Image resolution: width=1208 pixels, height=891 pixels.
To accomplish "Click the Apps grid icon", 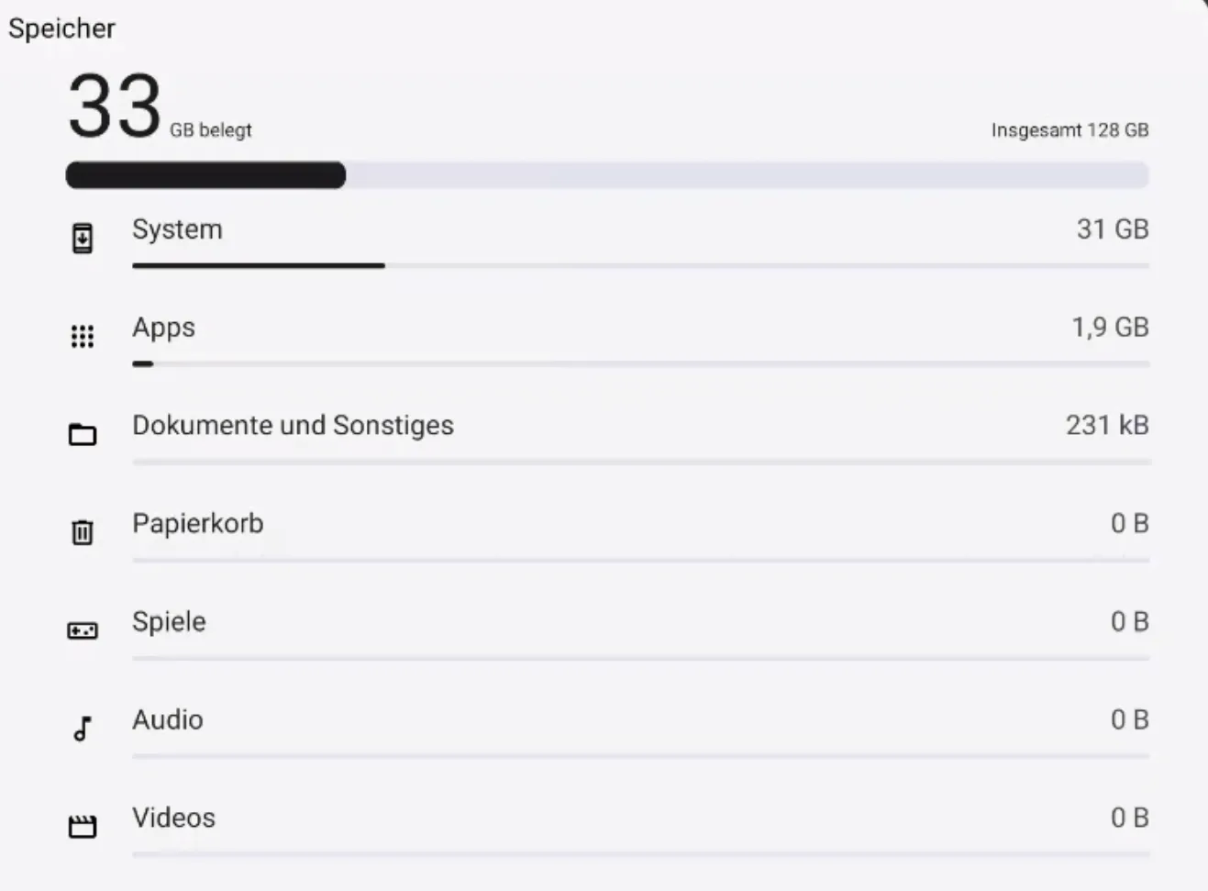I will tap(83, 337).
